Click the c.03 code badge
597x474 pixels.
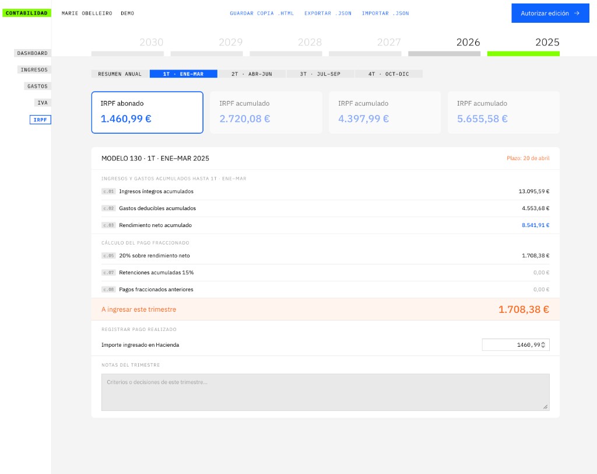[x=108, y=225]
